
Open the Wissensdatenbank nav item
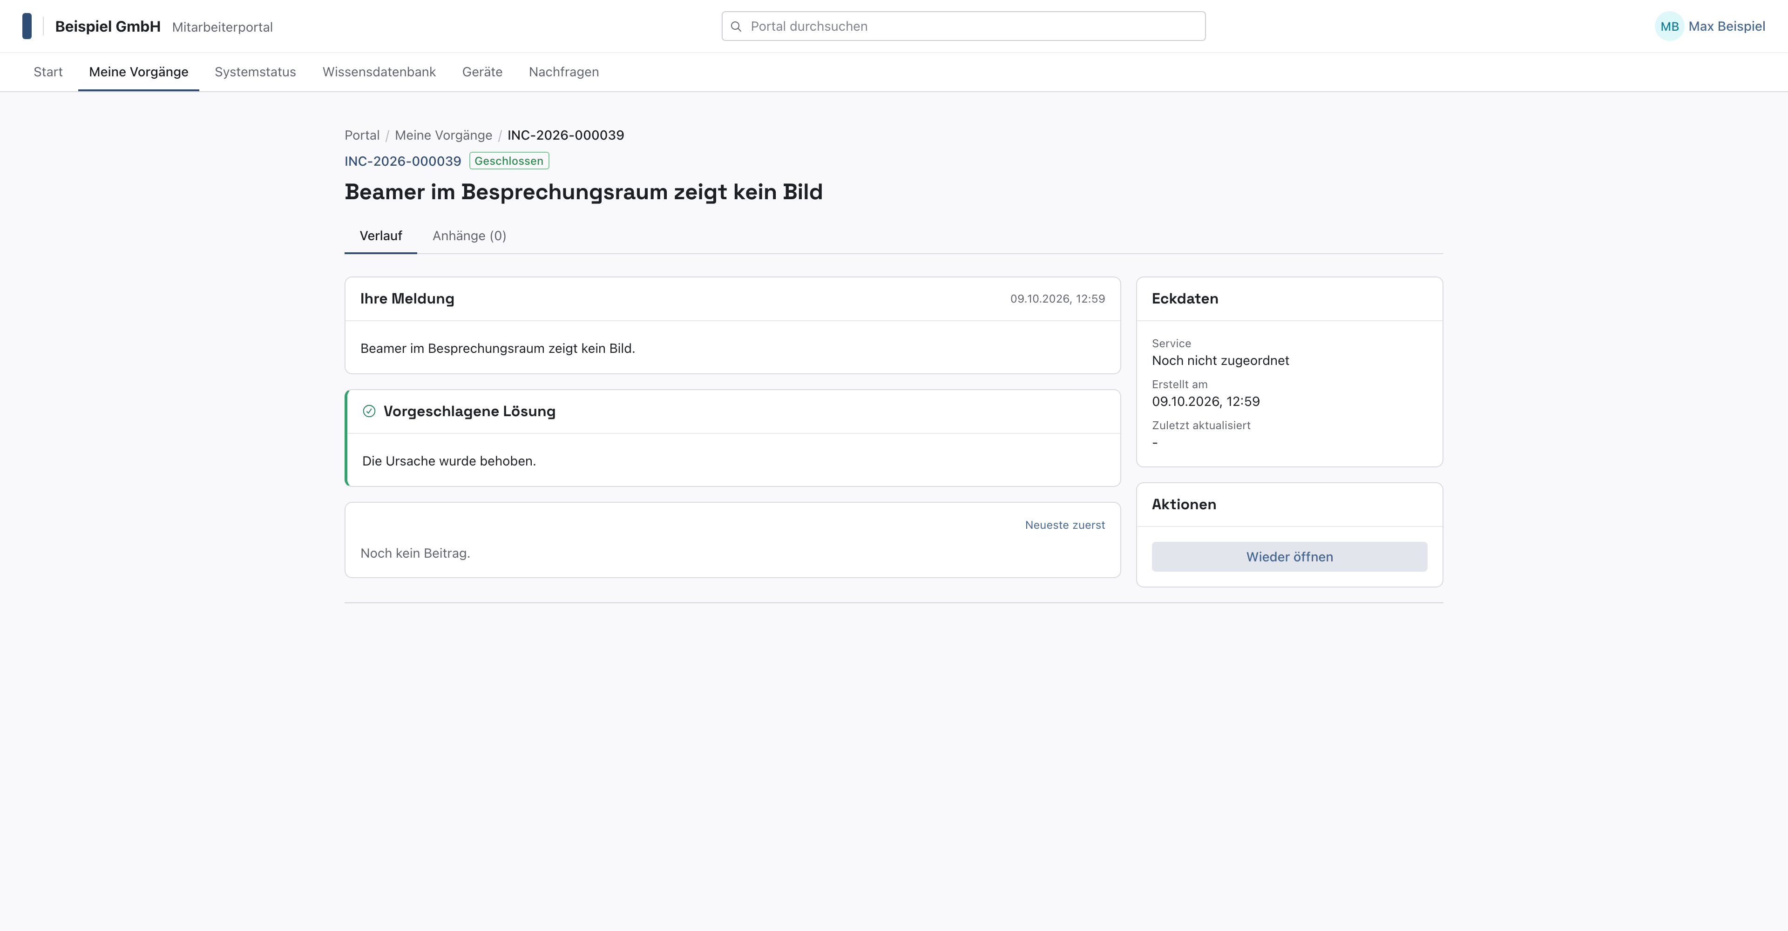click(x=379, y=72)
